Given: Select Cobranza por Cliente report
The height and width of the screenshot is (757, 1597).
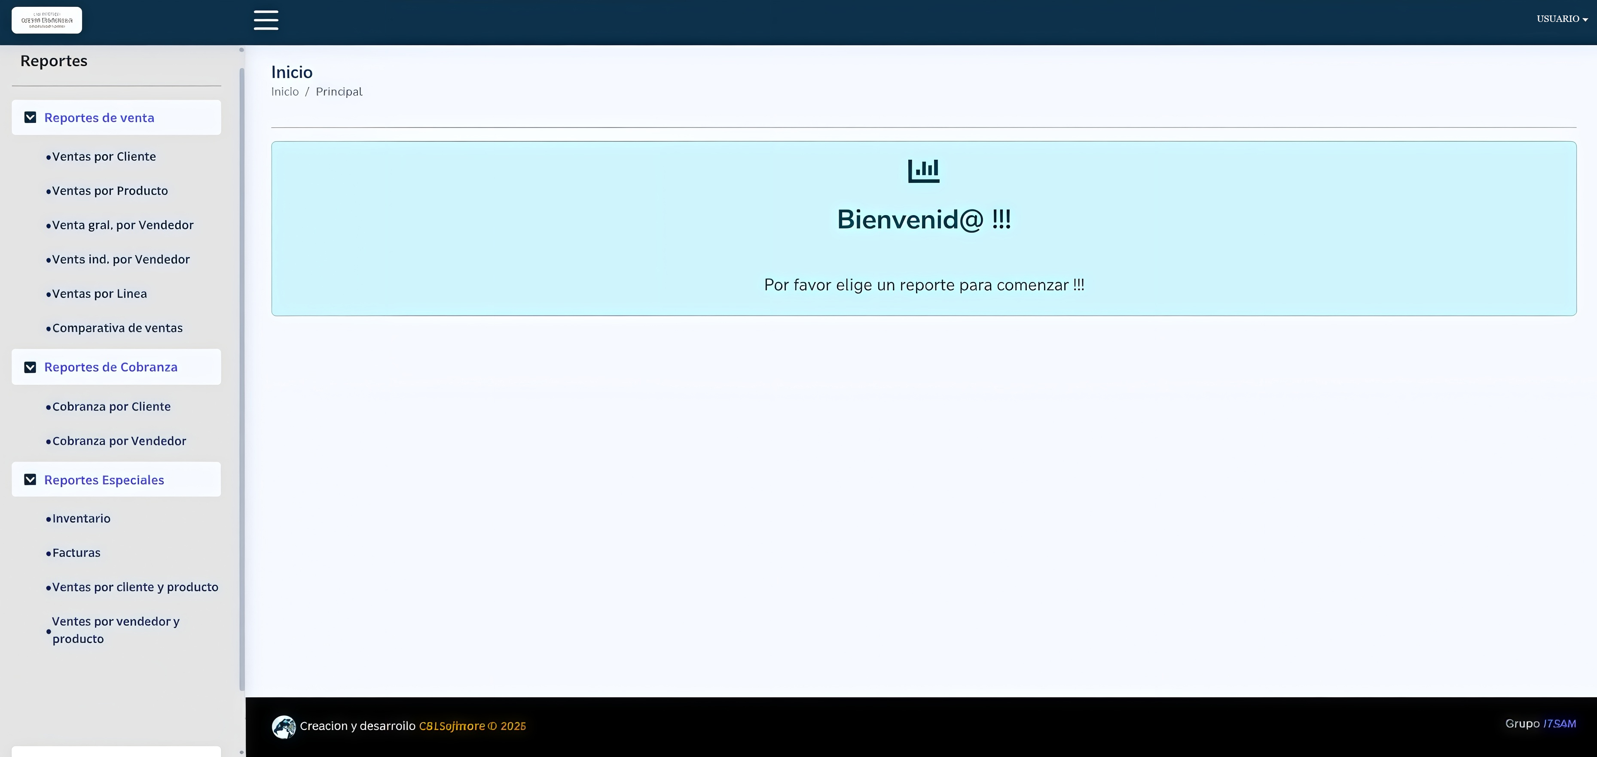Looking at the screenshot, I should coord(111,407).
